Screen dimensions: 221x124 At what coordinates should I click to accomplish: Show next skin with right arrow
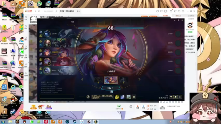pyautogui.click(x=140, y=79)
